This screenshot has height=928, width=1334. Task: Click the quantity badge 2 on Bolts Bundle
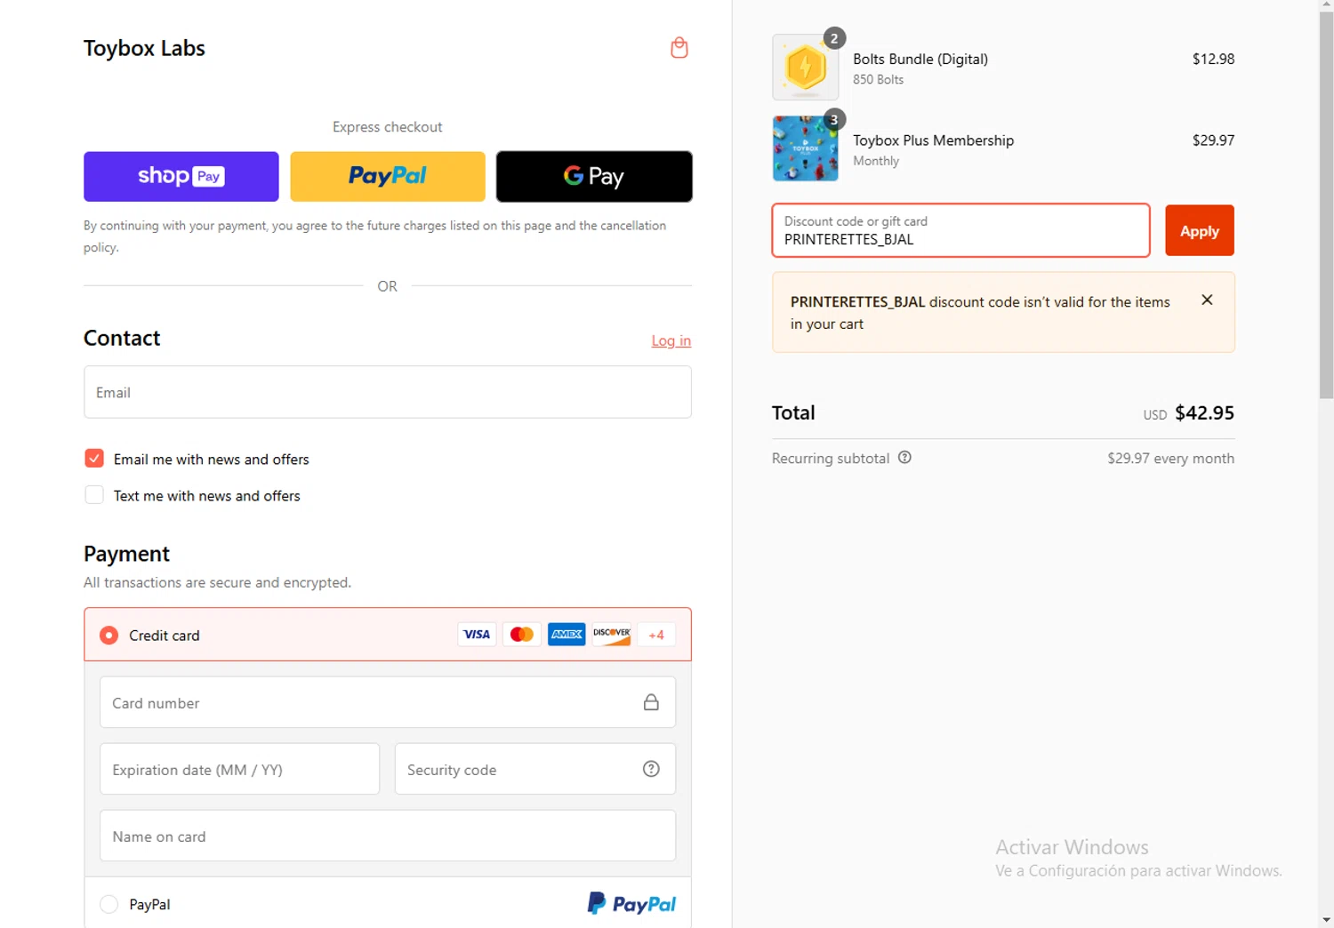coord(833,38)
